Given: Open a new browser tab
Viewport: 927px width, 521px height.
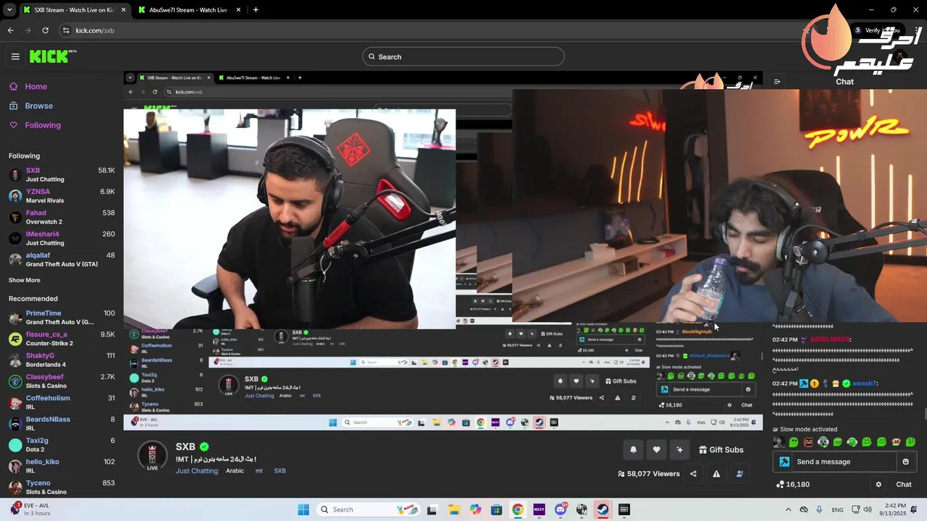Looking at the screenshot, I should pyautogui.click(x=256, y=10).
